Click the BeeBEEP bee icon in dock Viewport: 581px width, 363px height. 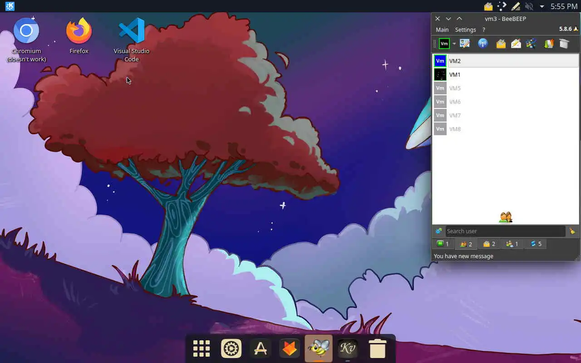pyautogui.click(x=319, y=348)
